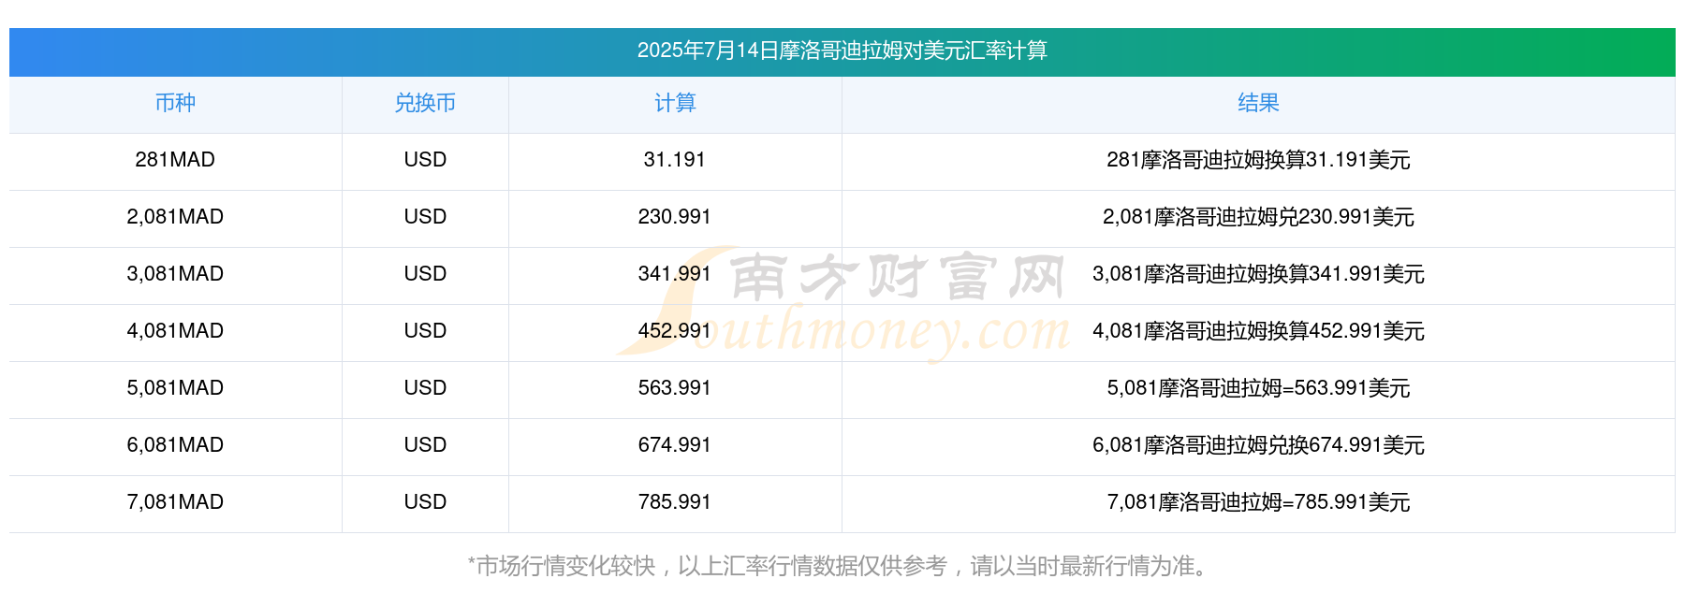
Task: Click USD in the 7,081MAD row
Action: click(x=425, y=502)
